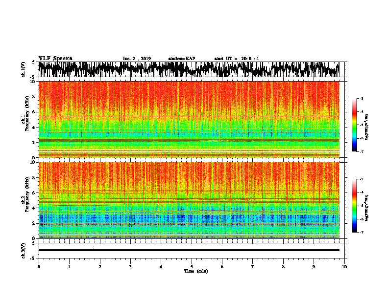
Task: Click the "-3" tick on ch.1 colorbar
Action: [361, 99]
